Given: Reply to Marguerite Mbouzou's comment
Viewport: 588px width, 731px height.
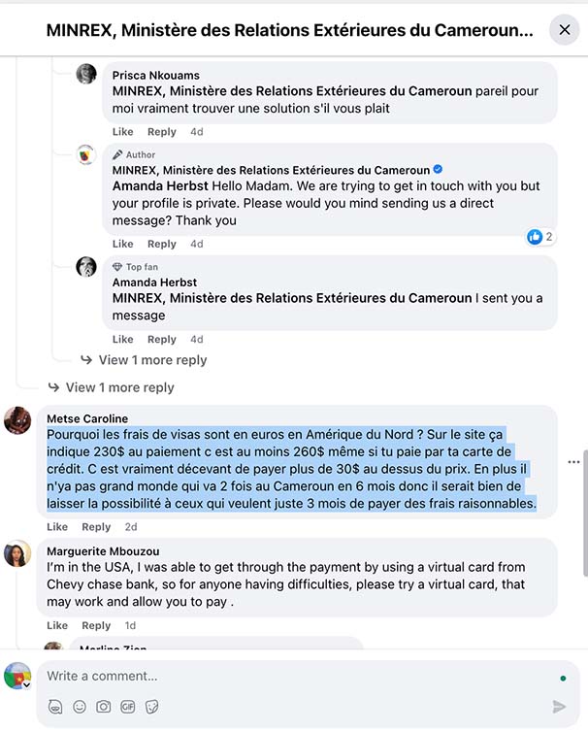Looking at the screenshot, I should [96, 626].
